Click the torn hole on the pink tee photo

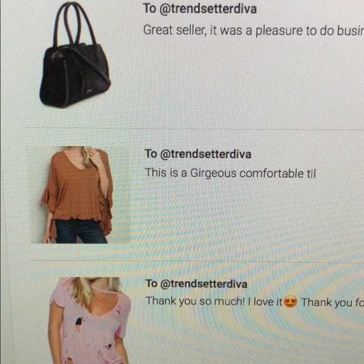point(79,321)
